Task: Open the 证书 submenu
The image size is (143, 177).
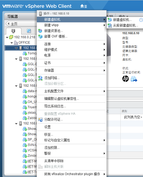Action: point(71,63)
